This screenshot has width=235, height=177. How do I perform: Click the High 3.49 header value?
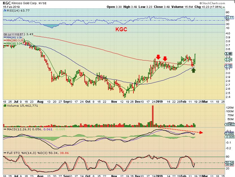click(130, 7)
